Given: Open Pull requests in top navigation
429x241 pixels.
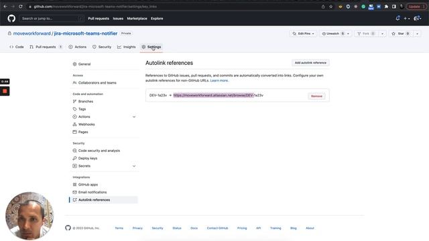Looking at the screenshot, I should coord(99,19).
